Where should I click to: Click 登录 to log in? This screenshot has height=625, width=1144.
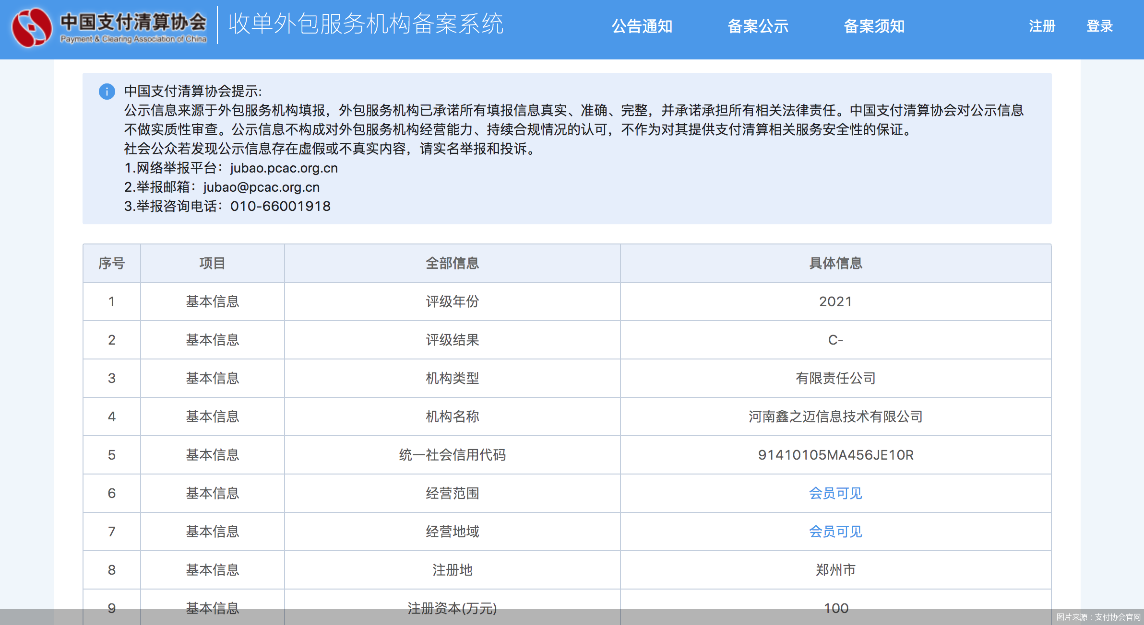pyautogui.click(x=1099, y=26)
